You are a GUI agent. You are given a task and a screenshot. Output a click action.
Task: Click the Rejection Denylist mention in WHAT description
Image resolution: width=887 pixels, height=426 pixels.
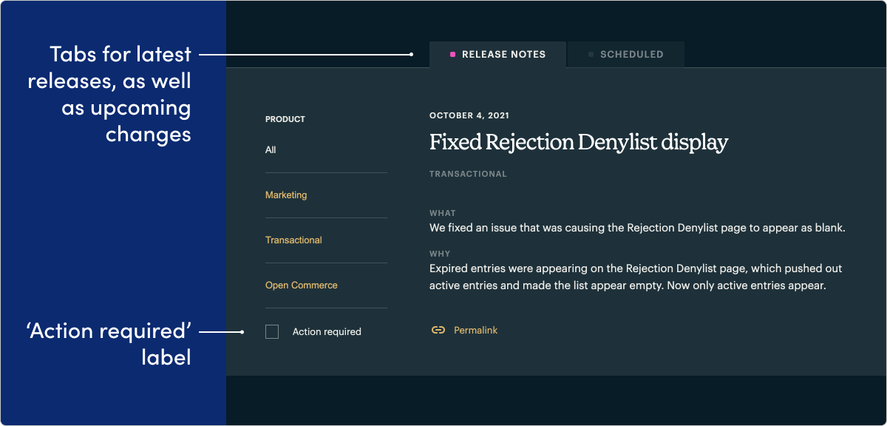pos(670,227)
